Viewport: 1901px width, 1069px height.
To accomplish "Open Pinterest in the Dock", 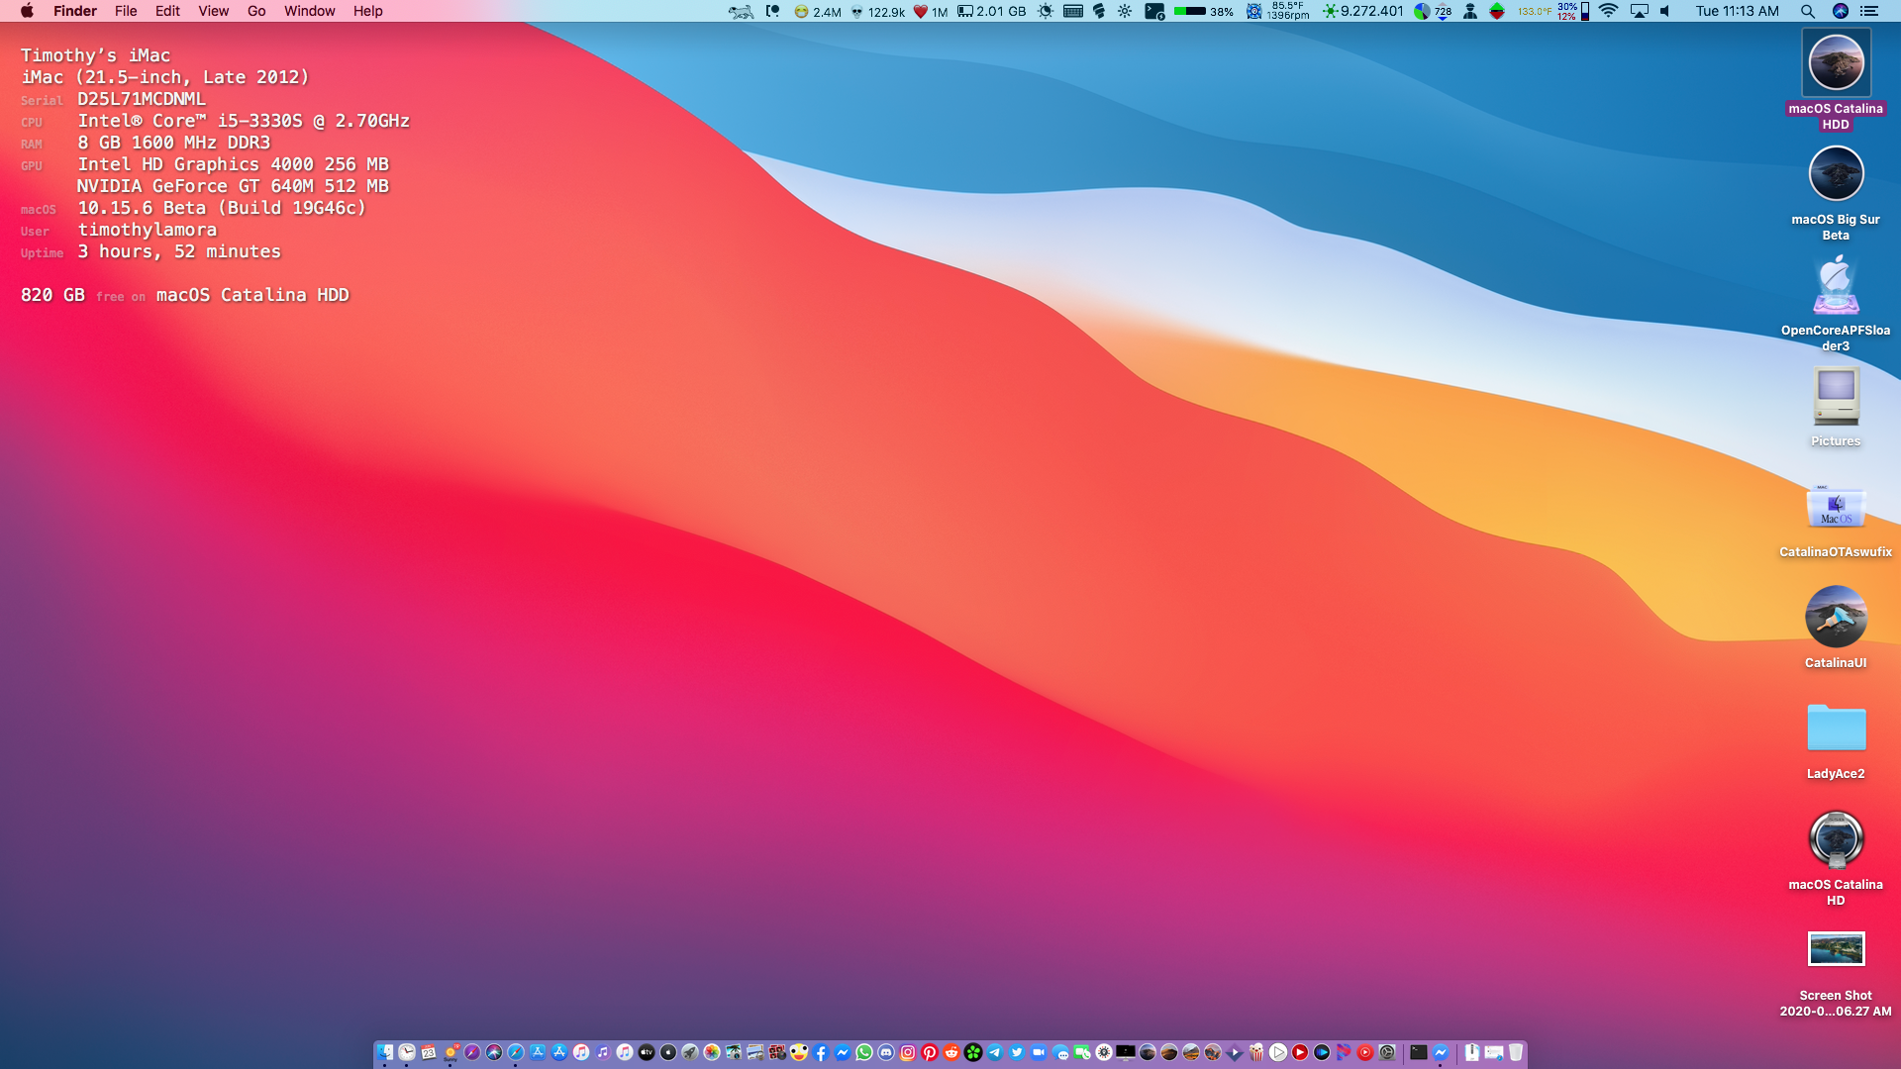I will (x=930, y=1052).
